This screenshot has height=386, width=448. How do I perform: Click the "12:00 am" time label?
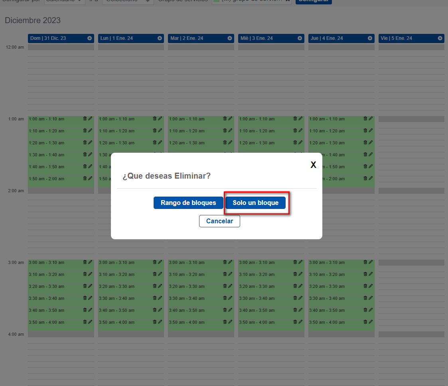pos(15,47)
